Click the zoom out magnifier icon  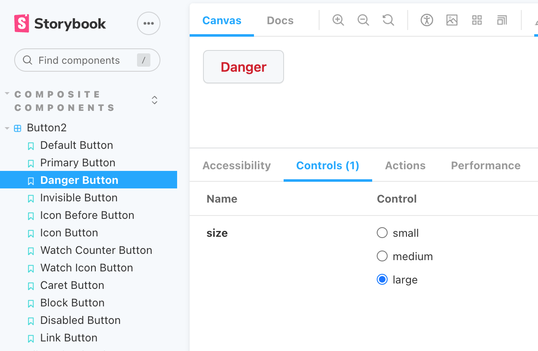click(x=363, y=20)
